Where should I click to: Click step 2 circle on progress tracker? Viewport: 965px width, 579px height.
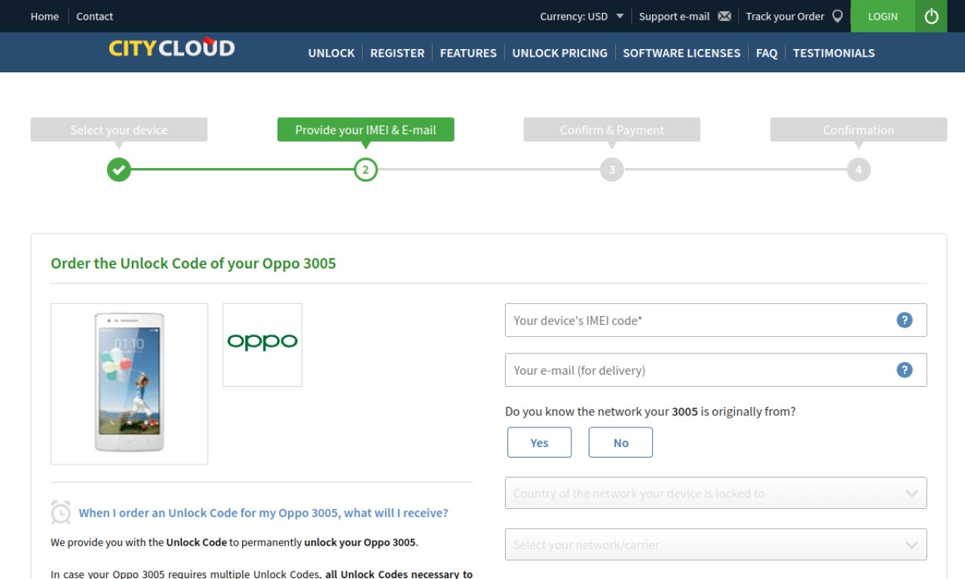coord(366,170)
